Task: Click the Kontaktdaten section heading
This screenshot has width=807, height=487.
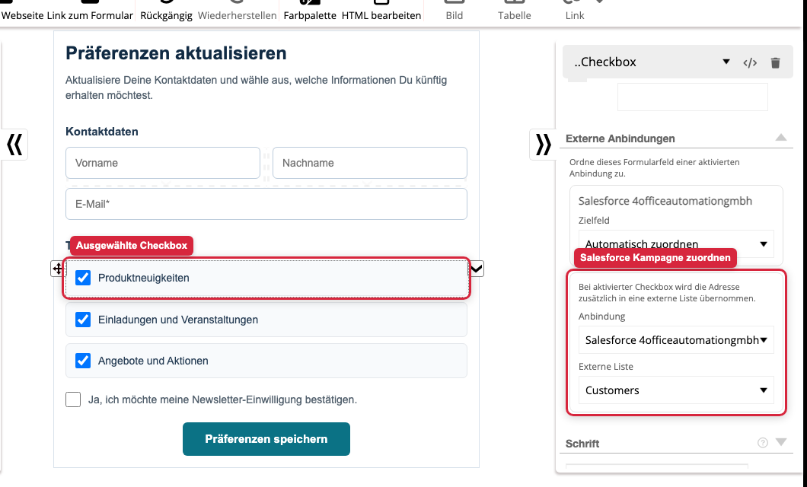Action: [102, 132]
